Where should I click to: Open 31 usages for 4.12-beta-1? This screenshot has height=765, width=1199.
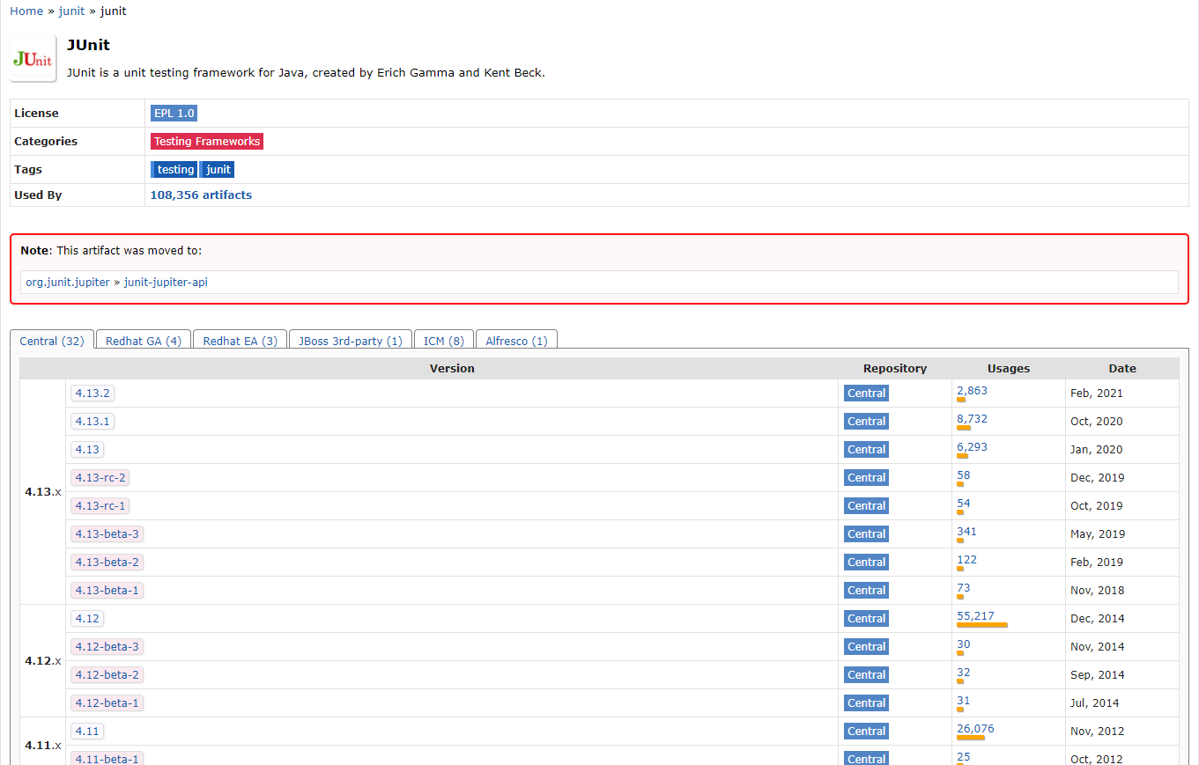964,701
